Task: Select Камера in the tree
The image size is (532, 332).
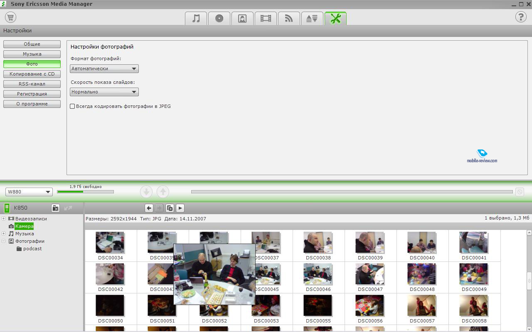Action: (x=24, y=226)
